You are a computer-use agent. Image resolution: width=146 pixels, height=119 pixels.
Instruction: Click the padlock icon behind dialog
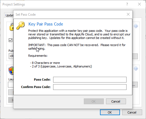(x=12, y=27)
